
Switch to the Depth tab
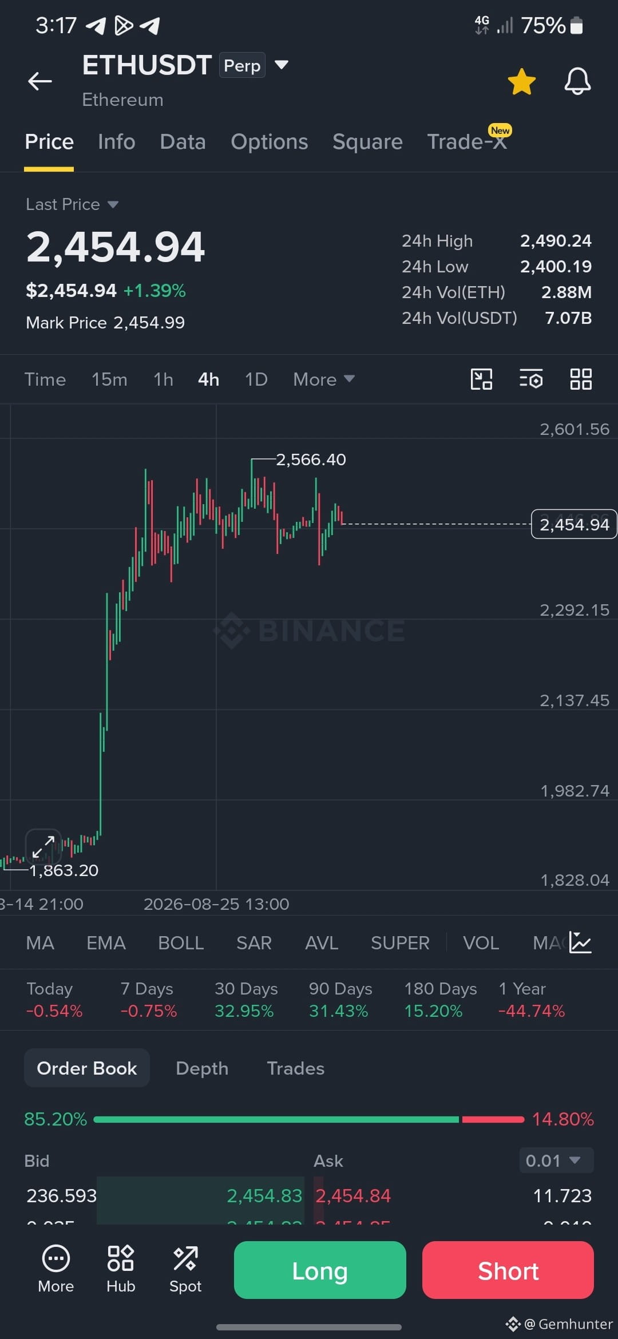click(x=202, y=1068)
